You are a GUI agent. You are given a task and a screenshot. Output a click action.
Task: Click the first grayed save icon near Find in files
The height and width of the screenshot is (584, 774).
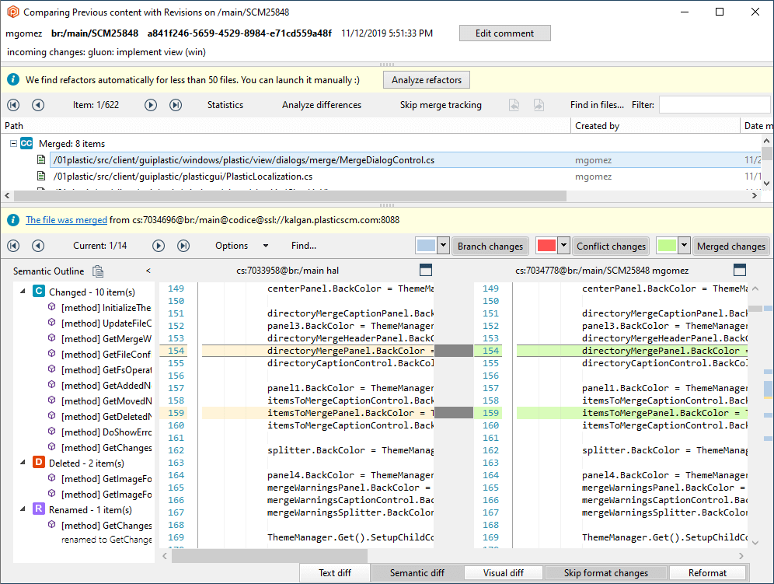pyautogui.click(x=514, y=105)
